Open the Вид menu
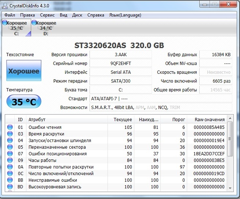The image size is (240, 199). click(63, 15)
